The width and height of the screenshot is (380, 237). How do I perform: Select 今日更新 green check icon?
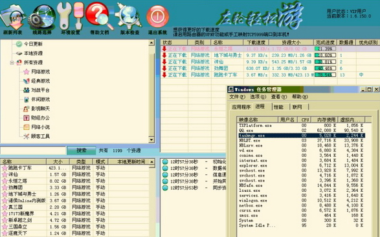click(x=19, y=44)
